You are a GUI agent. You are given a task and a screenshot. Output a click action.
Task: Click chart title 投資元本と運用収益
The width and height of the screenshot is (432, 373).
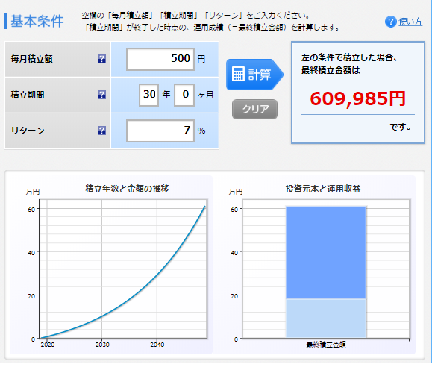(x=323, y=189)
